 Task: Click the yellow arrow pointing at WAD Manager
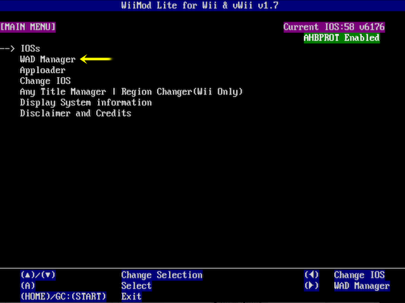(96, 59)
